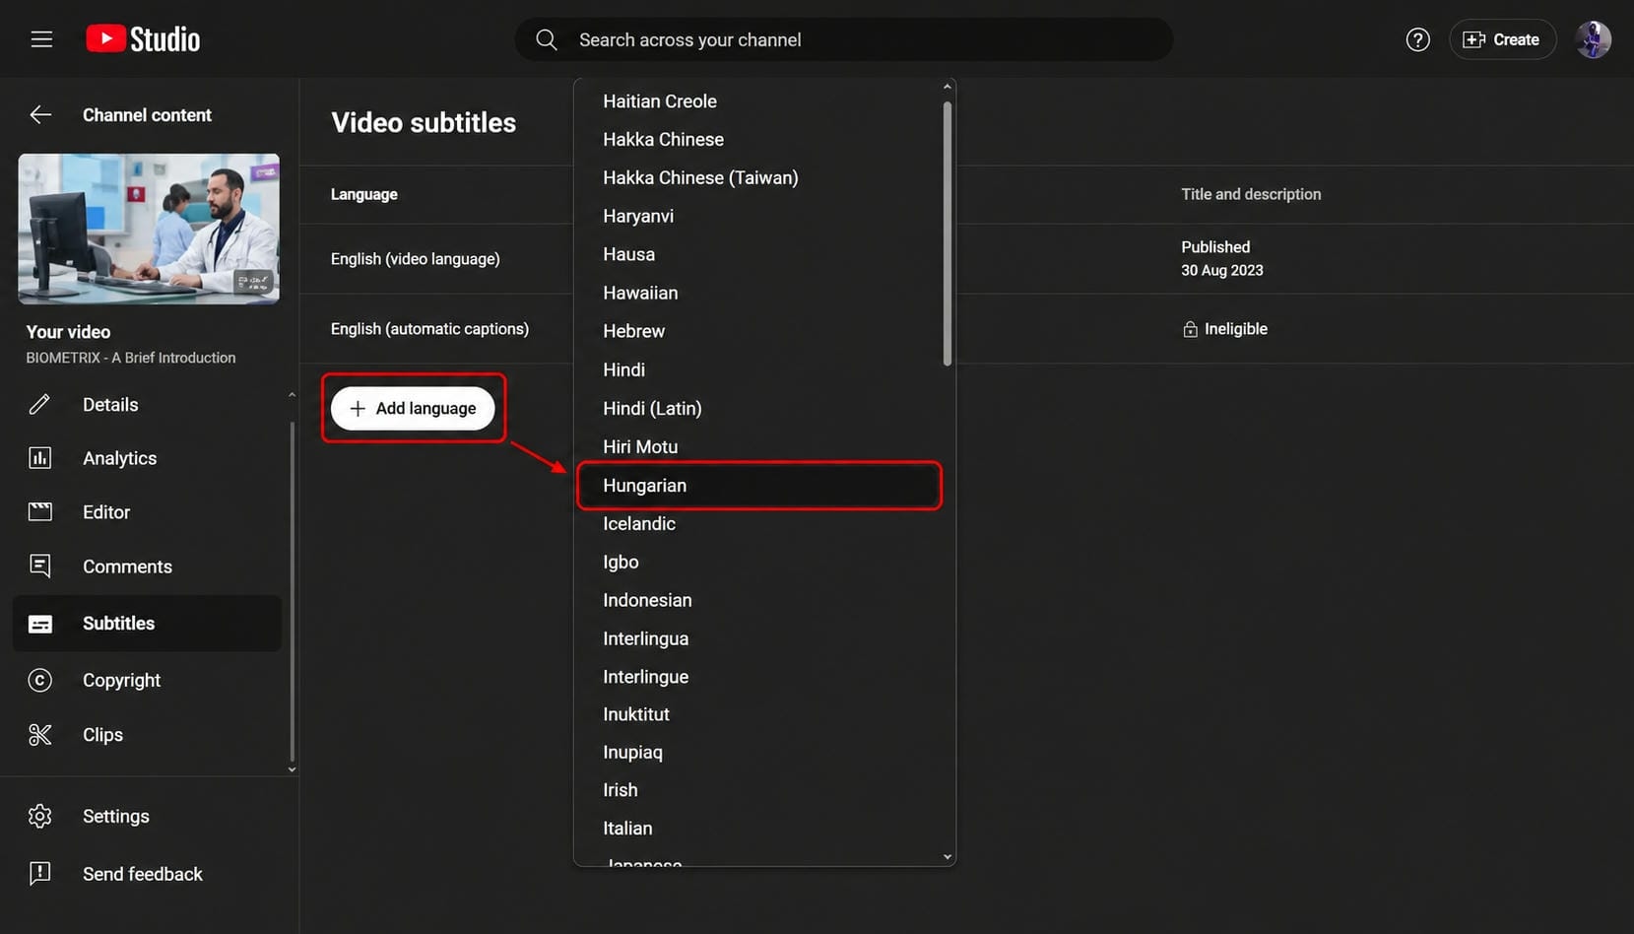Click the Copyright circle icon
1634x934 pixels.
(x=39, y=680)
